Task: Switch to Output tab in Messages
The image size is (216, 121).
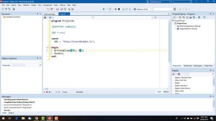Action: (11, 113)
